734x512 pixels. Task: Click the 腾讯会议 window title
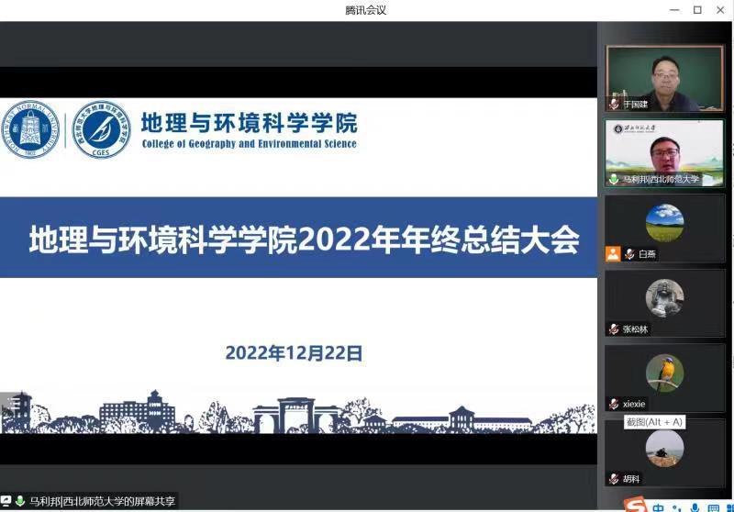pos(366,10)
